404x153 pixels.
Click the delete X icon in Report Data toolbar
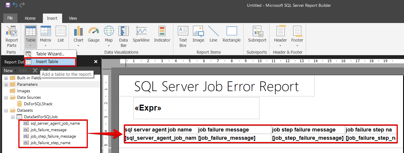point(35,70)
